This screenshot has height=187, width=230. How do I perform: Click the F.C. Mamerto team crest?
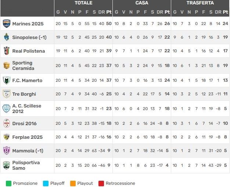pyautogui.click(x=7, y=80)
